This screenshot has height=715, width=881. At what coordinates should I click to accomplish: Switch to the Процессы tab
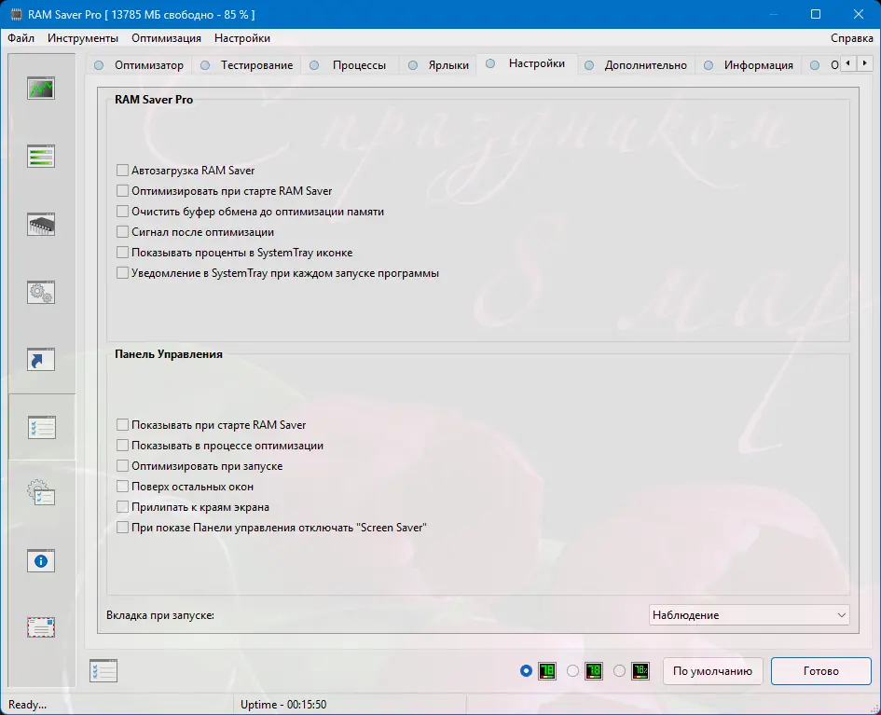350,65
